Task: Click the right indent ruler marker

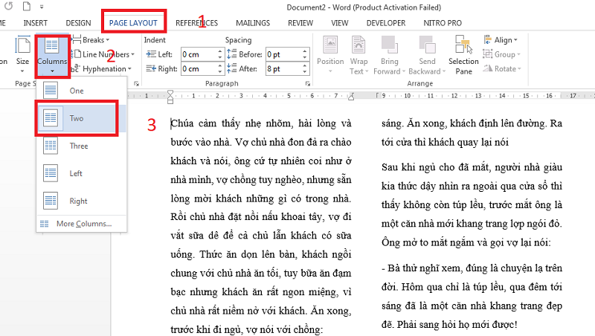Action: pyautogui.click(x=351, y=97)
